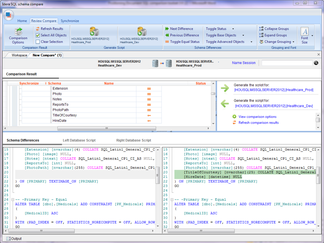324x243 pixels.
Task: Click the Name Session link
Action: [243, 63]
